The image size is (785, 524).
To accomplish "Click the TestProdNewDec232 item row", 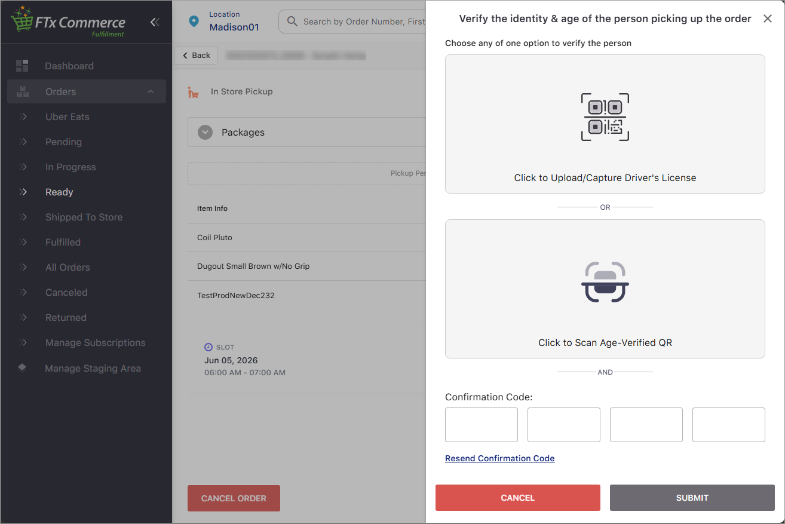I will click(306, 295).
